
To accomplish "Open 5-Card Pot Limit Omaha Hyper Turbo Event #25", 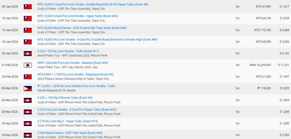I will coord(78,16).
